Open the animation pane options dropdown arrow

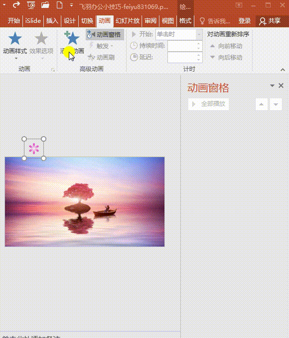tap(272, 85)
